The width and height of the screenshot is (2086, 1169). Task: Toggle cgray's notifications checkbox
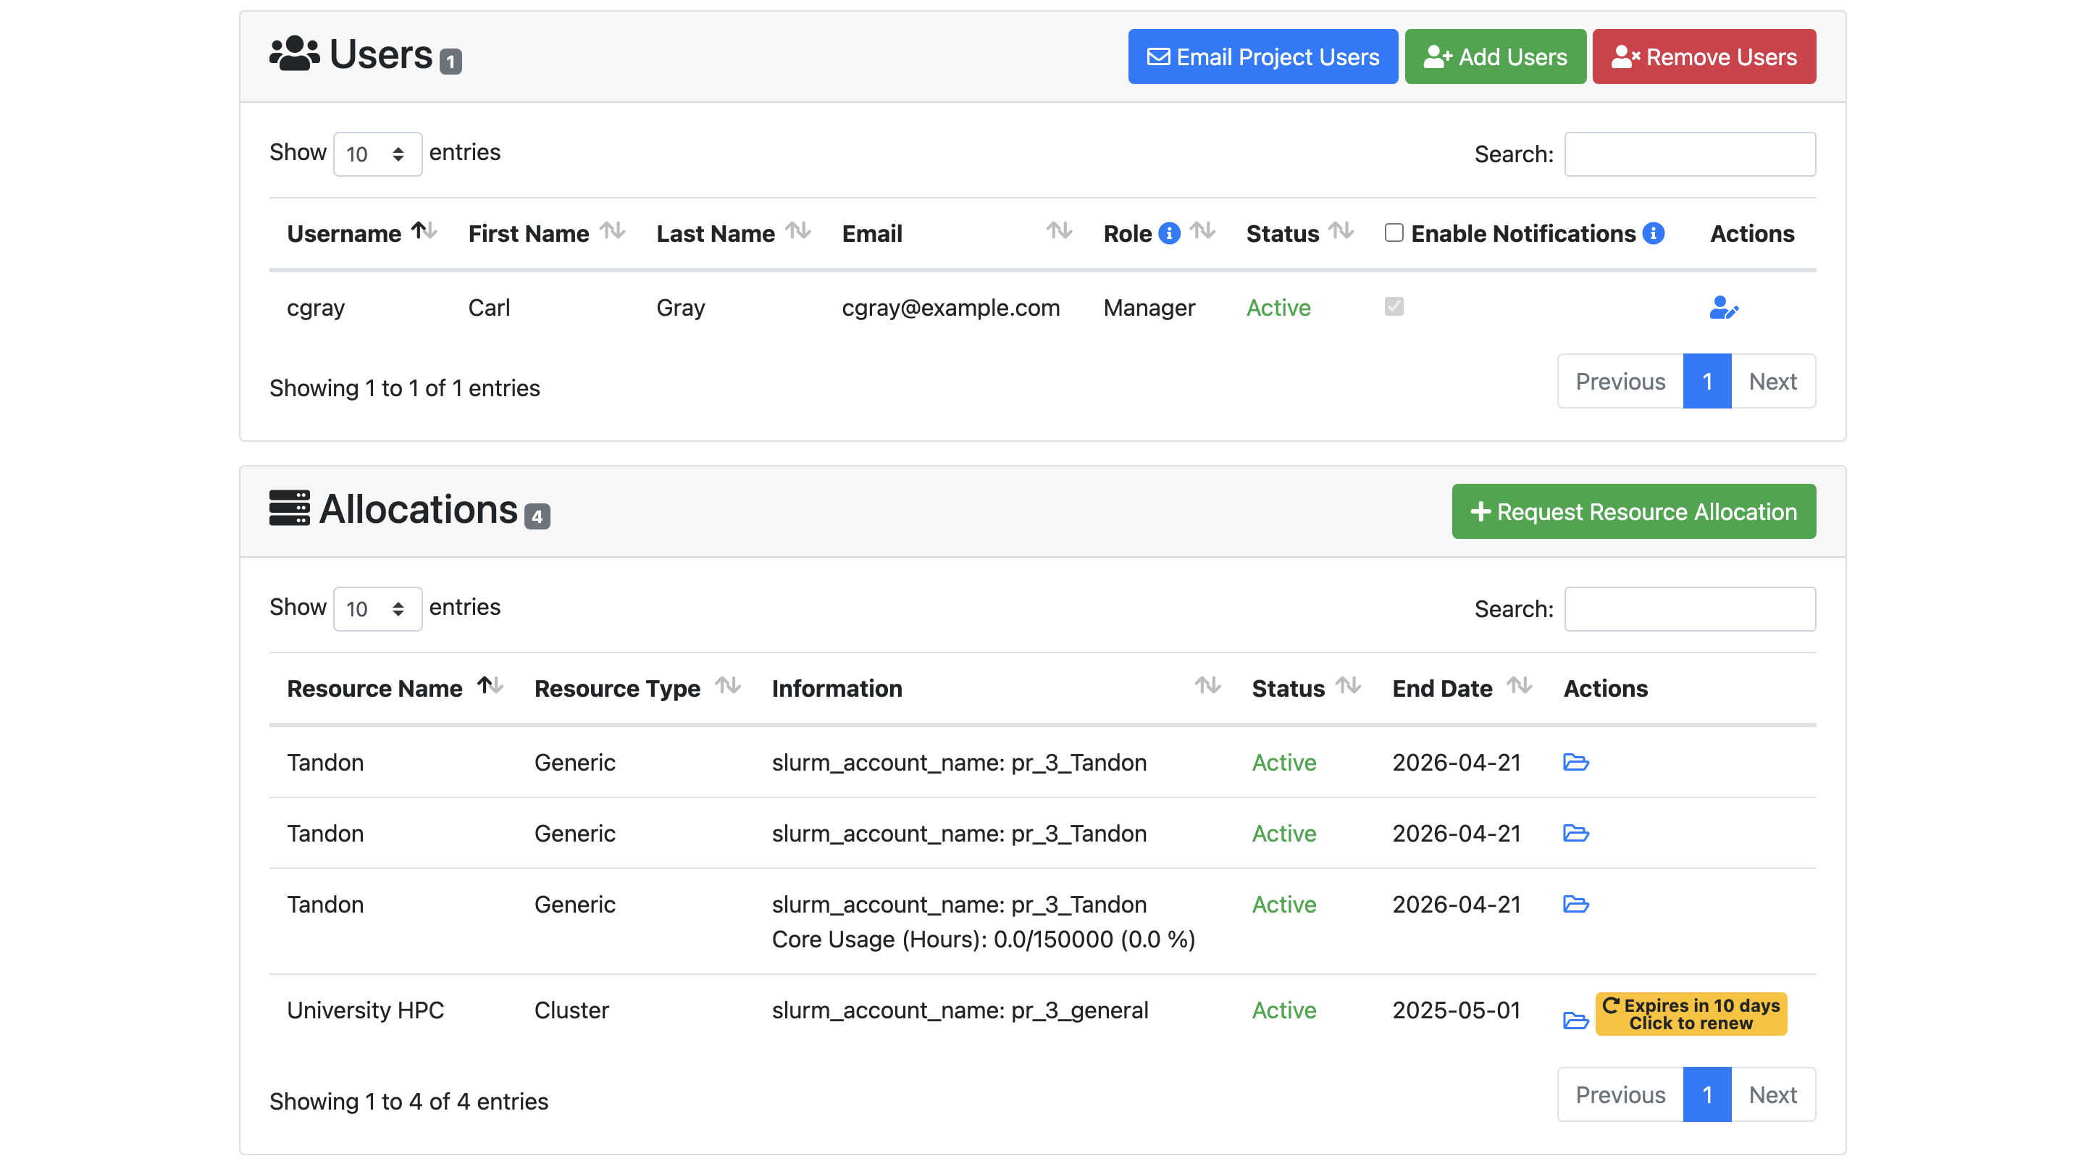pos(1393,307)
